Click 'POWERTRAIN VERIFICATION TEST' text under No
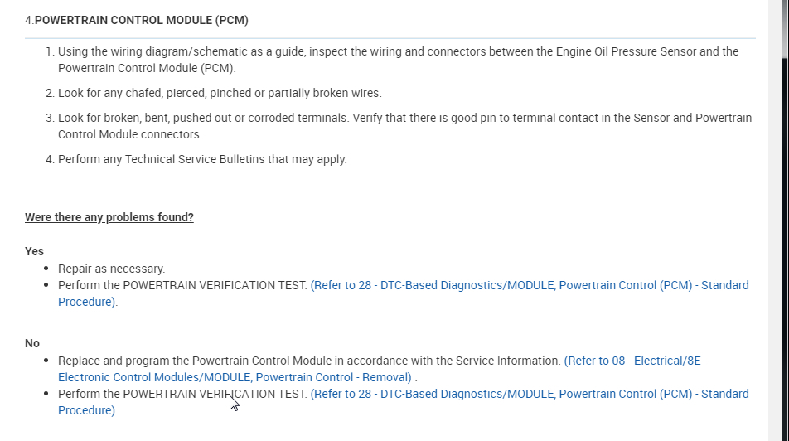Screen dimensions: 789x441 215,394
